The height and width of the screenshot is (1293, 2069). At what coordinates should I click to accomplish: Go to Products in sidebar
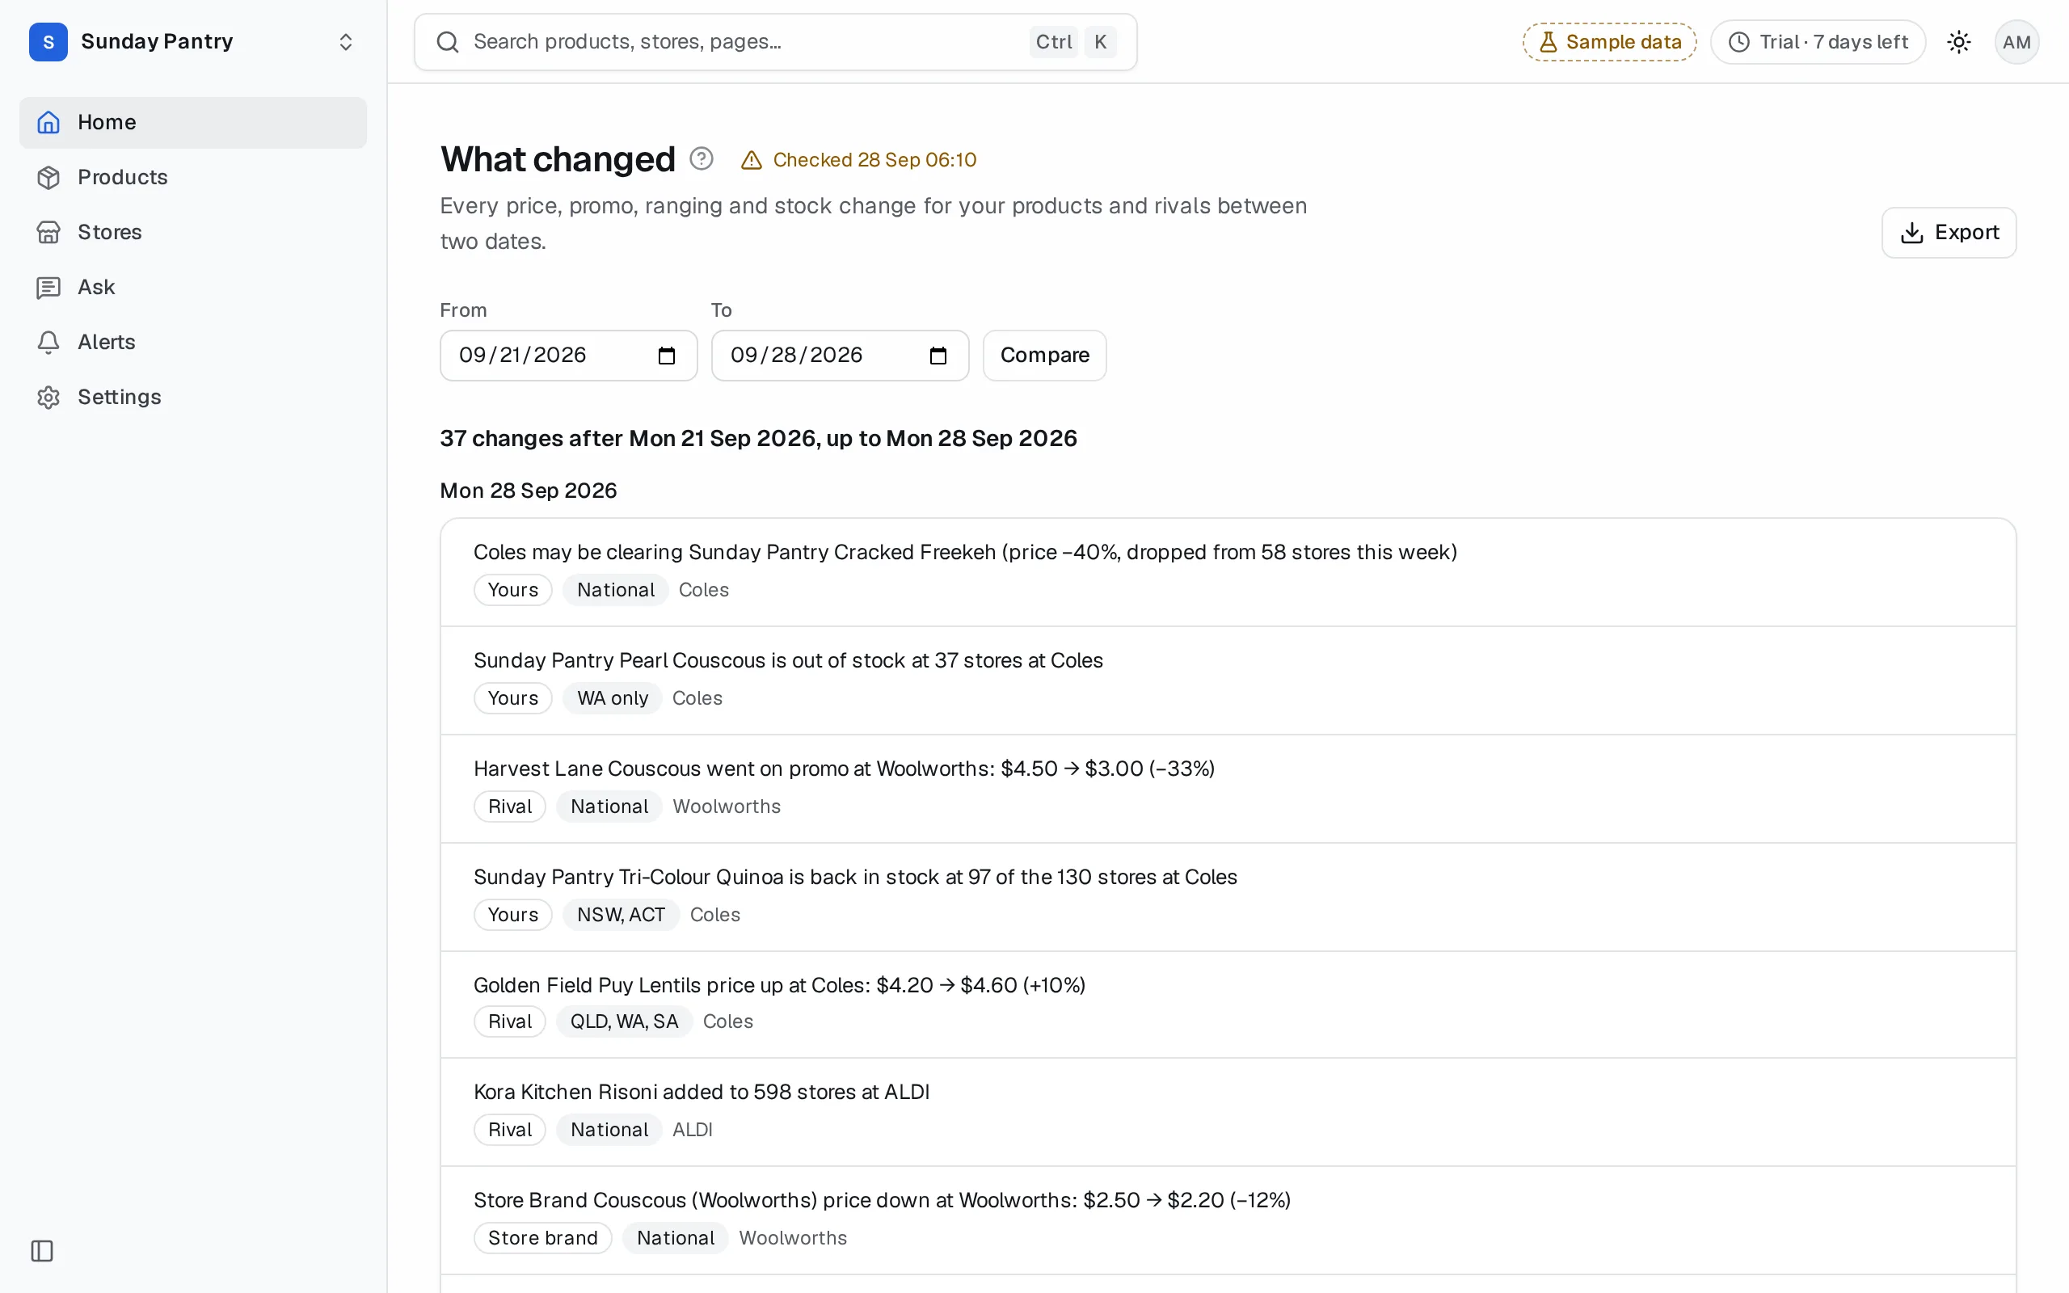192,177
